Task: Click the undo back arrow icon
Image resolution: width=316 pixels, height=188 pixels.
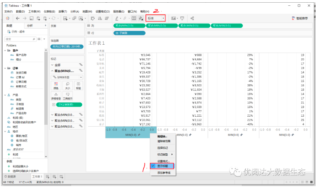Action: click(18, 18)
